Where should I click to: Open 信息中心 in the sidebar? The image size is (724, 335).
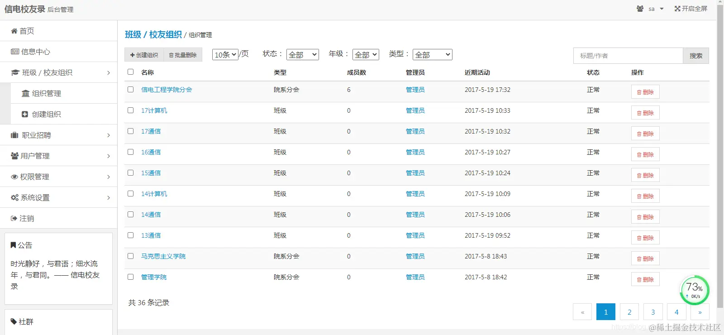(59, 52)
